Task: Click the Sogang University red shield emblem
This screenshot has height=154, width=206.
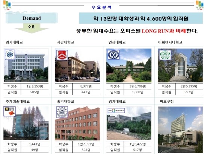Action: pyautogui.click(x=62, y=55)
